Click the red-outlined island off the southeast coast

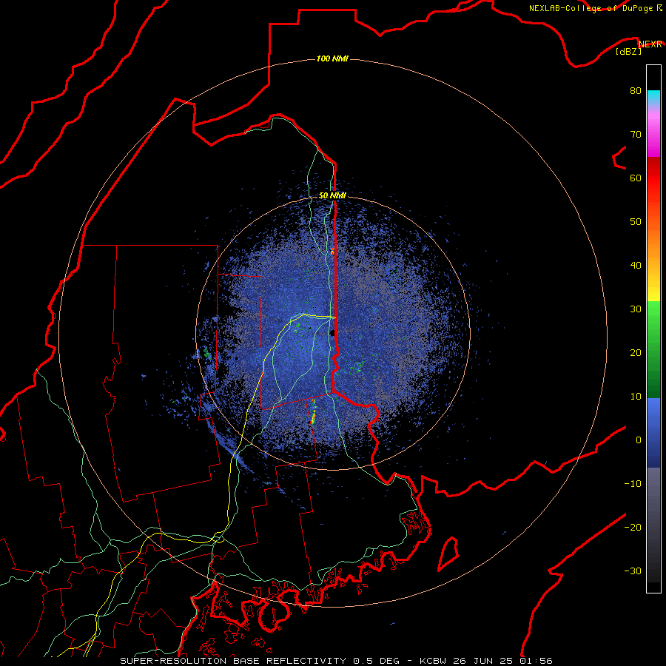(x=448, y=554)
